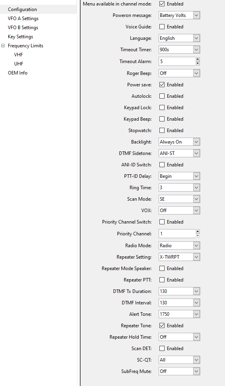This screenshot has width=225, height=386.
Task: Decrease Timeout Alarm with down arrow
Action: pyautogui.click(x=198, y=63)
